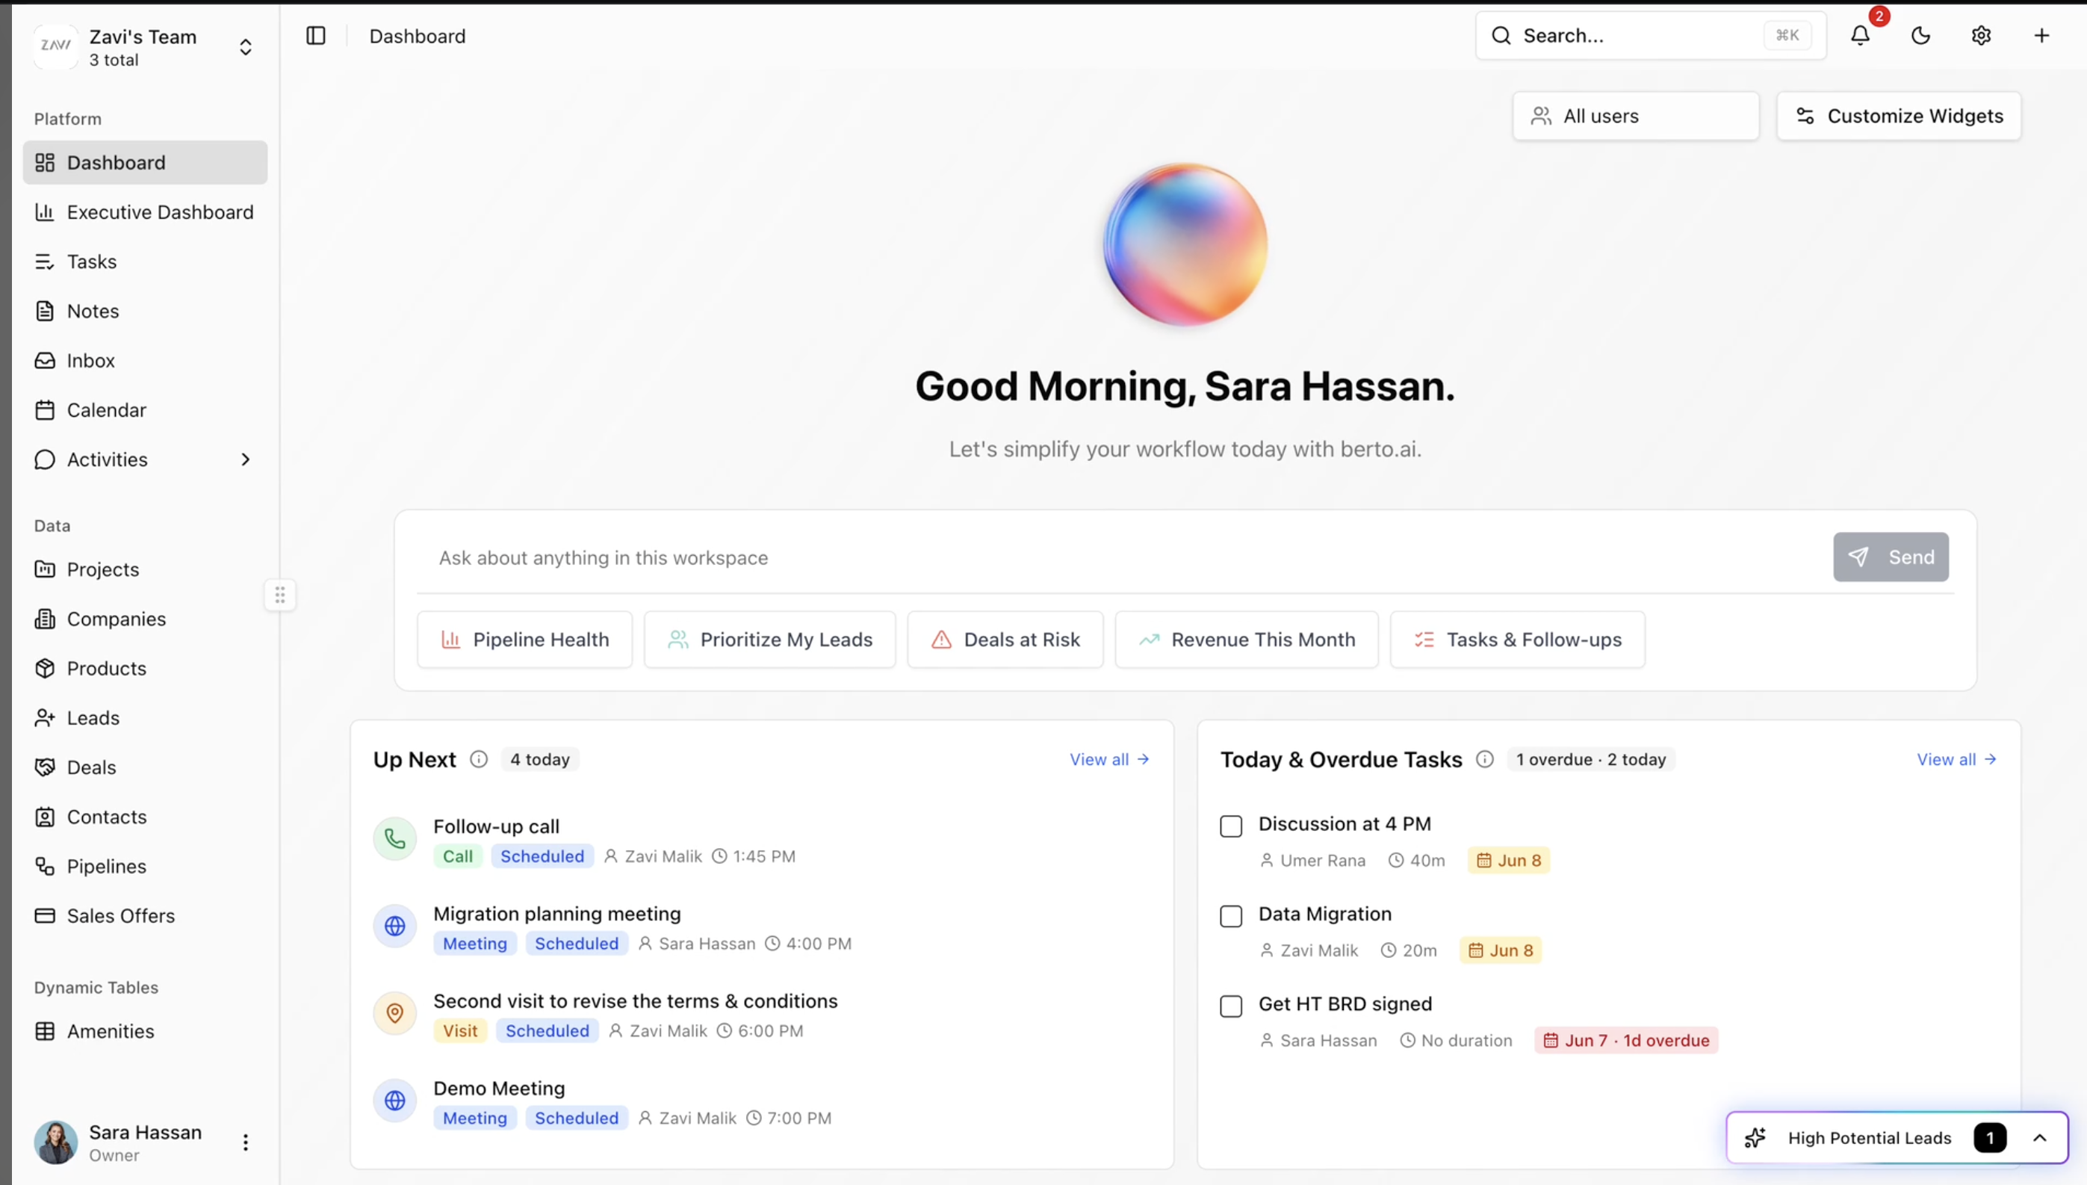Screen dimensions: 2087x1185
Task: Click the Migration planning meeting globe icon
Action: pos(394,926)
